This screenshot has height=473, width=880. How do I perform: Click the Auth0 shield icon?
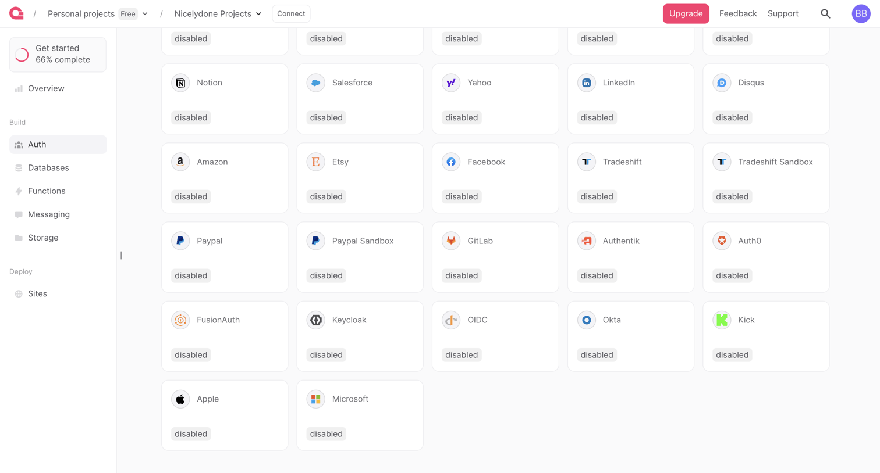(722, 241)
